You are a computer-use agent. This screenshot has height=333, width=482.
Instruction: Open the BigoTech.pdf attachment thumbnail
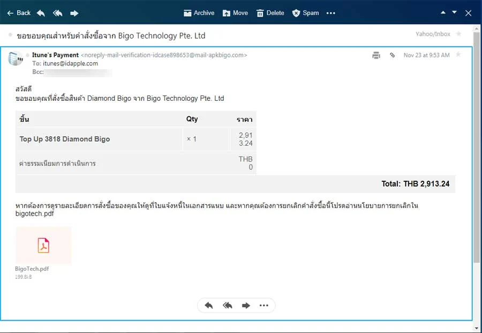[43, 245]
